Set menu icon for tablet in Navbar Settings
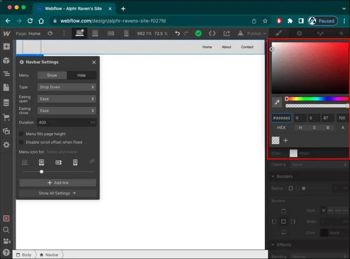This screenshot has width=350, height=259. coord(42,162)
